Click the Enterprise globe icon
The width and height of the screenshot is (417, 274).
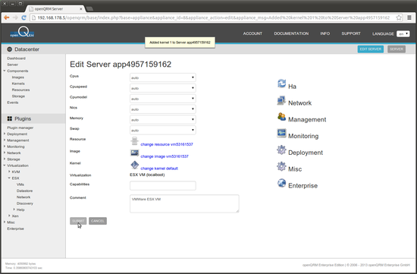[281, 183]
